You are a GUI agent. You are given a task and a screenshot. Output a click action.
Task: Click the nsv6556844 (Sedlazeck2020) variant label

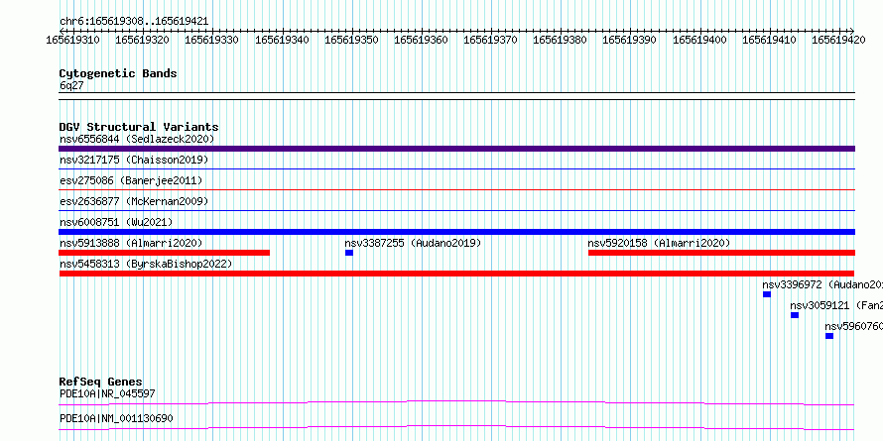click(137, 139)
